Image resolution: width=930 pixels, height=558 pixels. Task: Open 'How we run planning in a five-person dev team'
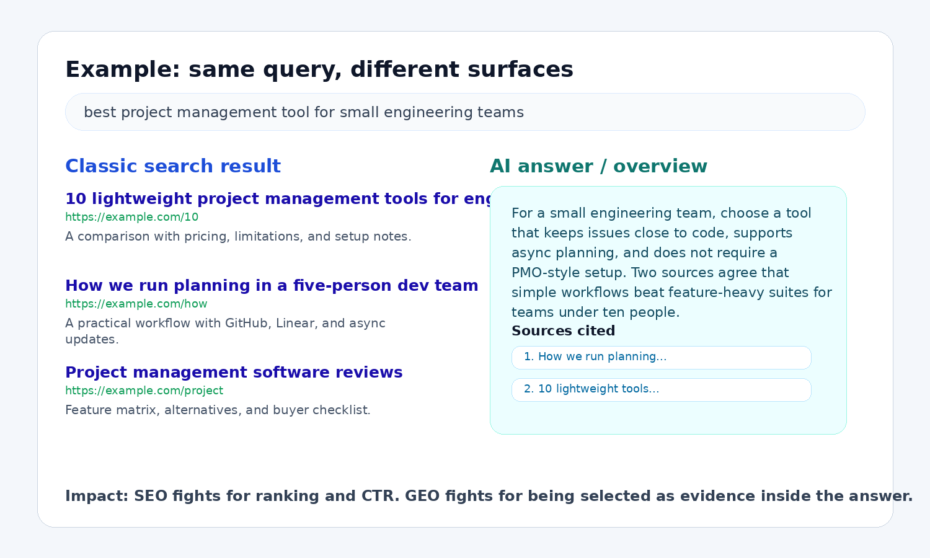click(x=272, y=286)
